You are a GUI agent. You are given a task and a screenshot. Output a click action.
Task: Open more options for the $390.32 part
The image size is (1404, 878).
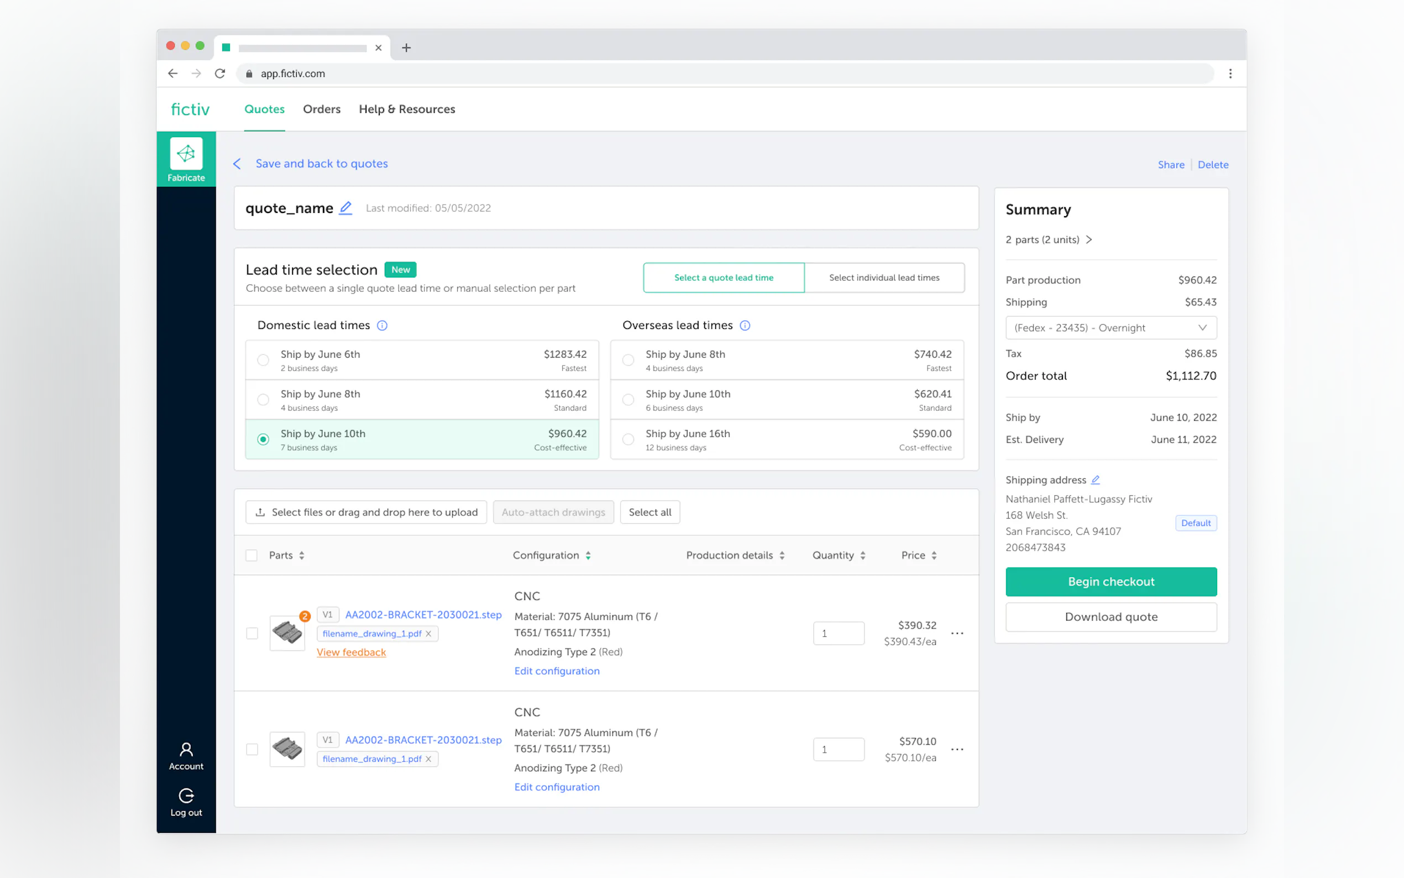[957, 633]
